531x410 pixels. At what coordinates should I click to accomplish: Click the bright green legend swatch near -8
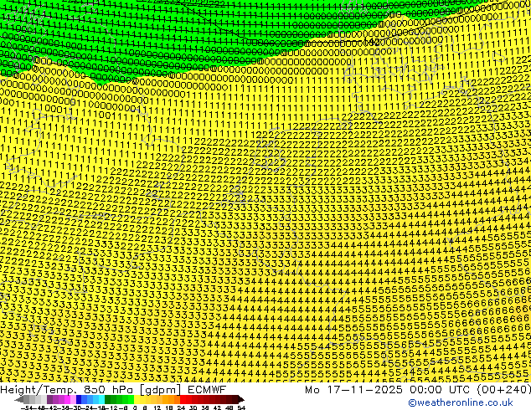(x=131, y=399)
